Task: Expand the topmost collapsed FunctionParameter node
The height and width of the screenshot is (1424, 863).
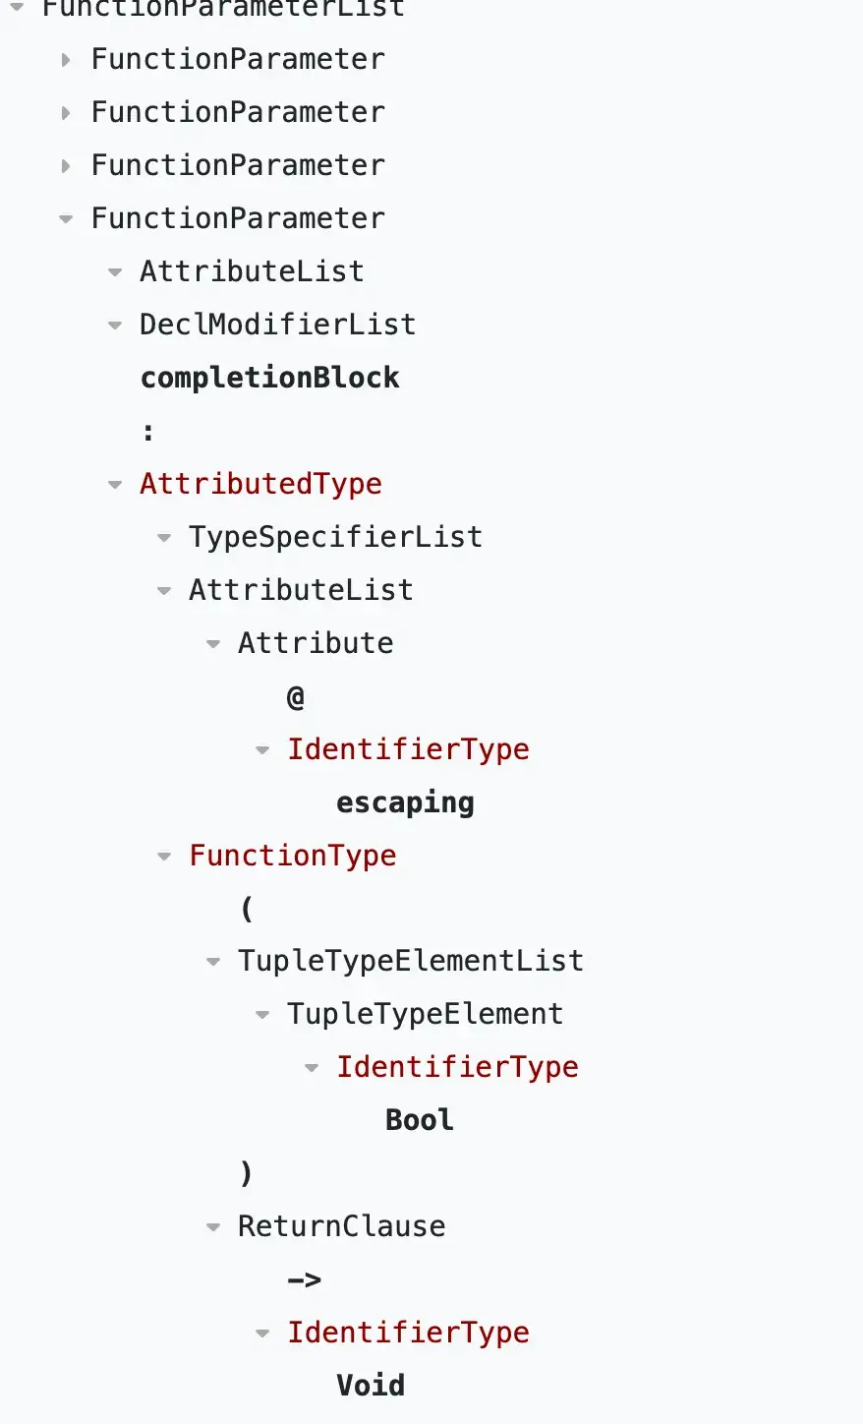Action: (66, 59)
